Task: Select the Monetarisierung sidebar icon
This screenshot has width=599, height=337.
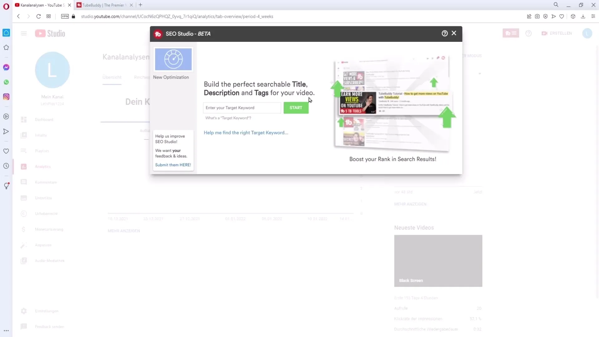Action: 23,229
